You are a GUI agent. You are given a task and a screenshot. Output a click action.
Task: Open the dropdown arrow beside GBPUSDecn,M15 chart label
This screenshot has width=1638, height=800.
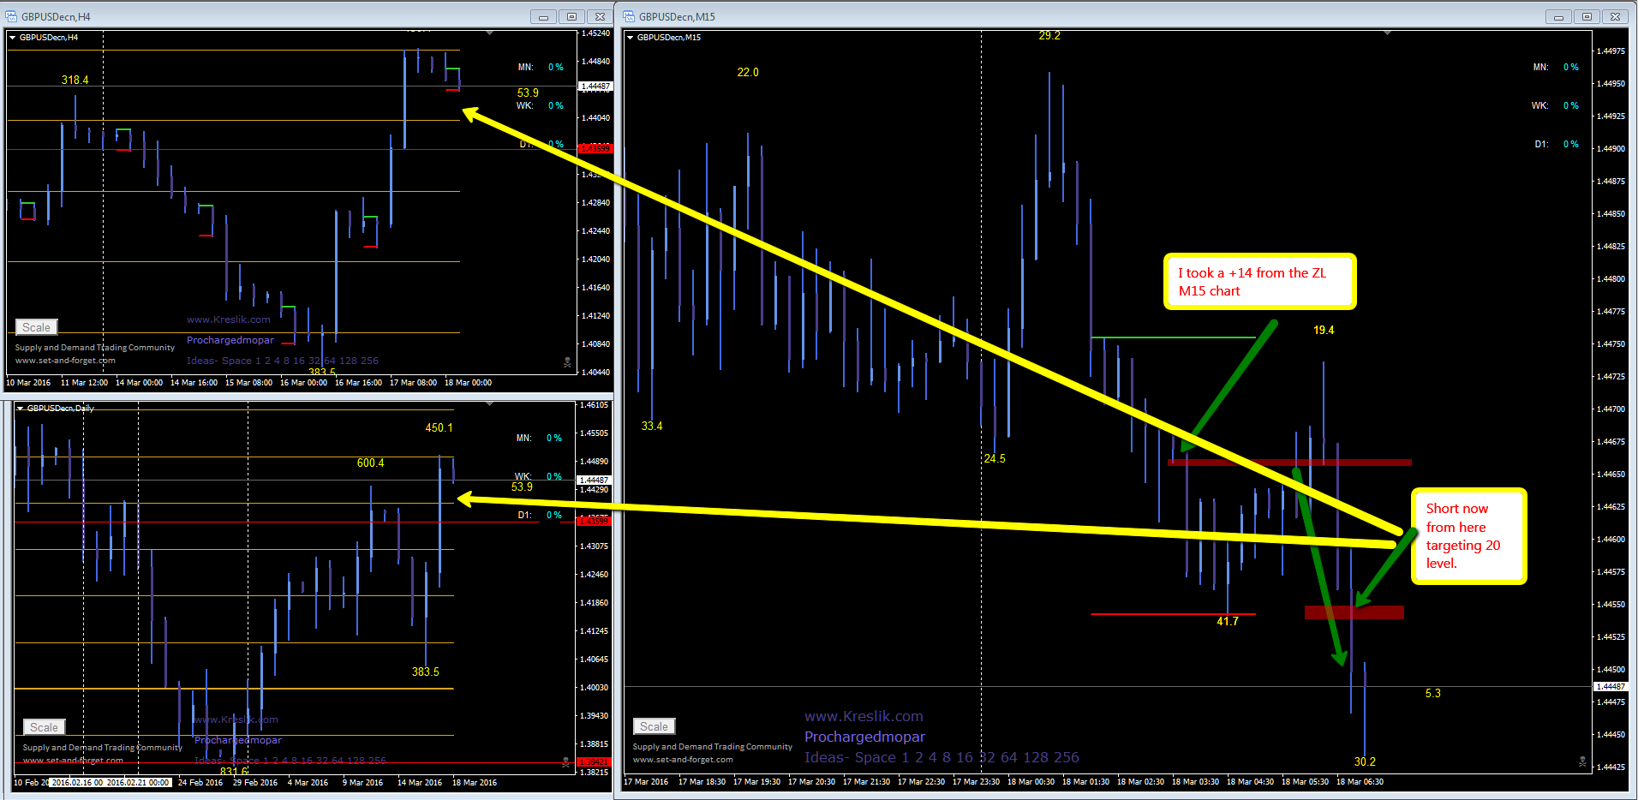[x=631, y=38]
